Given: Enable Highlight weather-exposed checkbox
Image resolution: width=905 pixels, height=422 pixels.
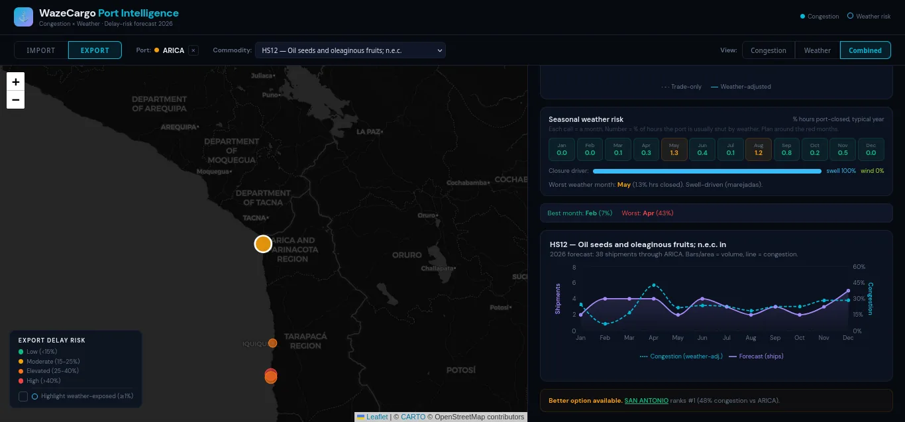Looking at the screenshot, I should [23, 396].
